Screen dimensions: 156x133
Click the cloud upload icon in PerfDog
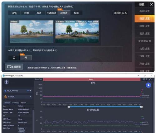(151, 79)
